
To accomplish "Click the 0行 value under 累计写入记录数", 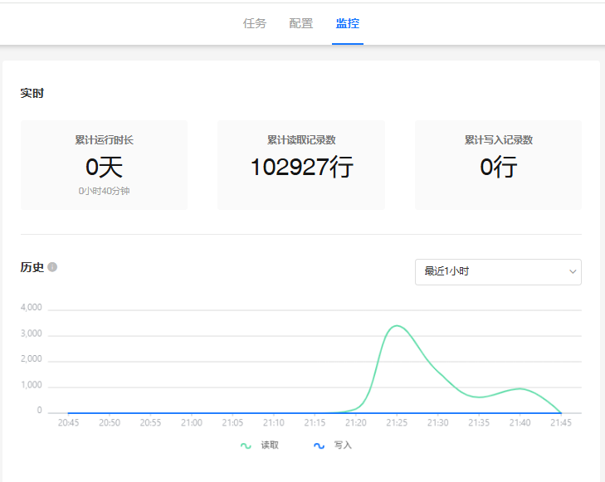I will (498, 168).
